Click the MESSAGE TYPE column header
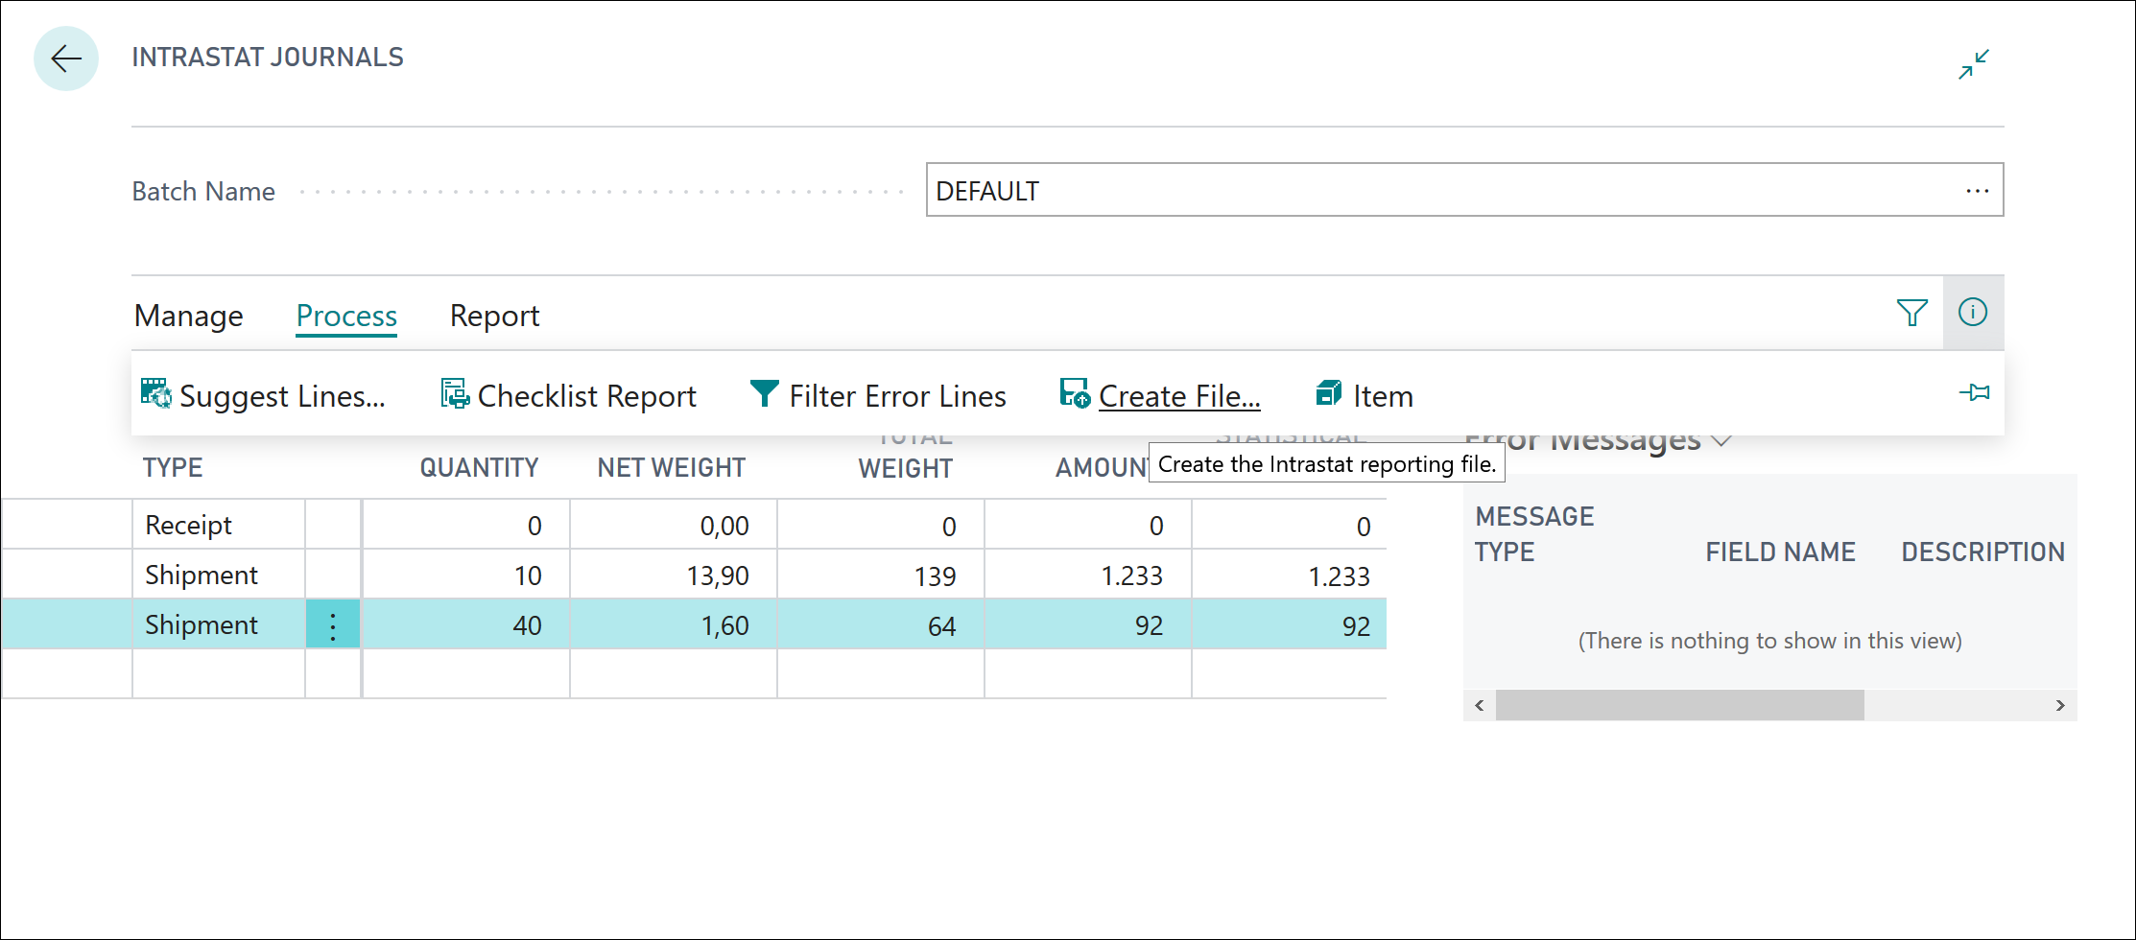Image resolution: width=2136 pixels, height=940 pixels. 1534,533
